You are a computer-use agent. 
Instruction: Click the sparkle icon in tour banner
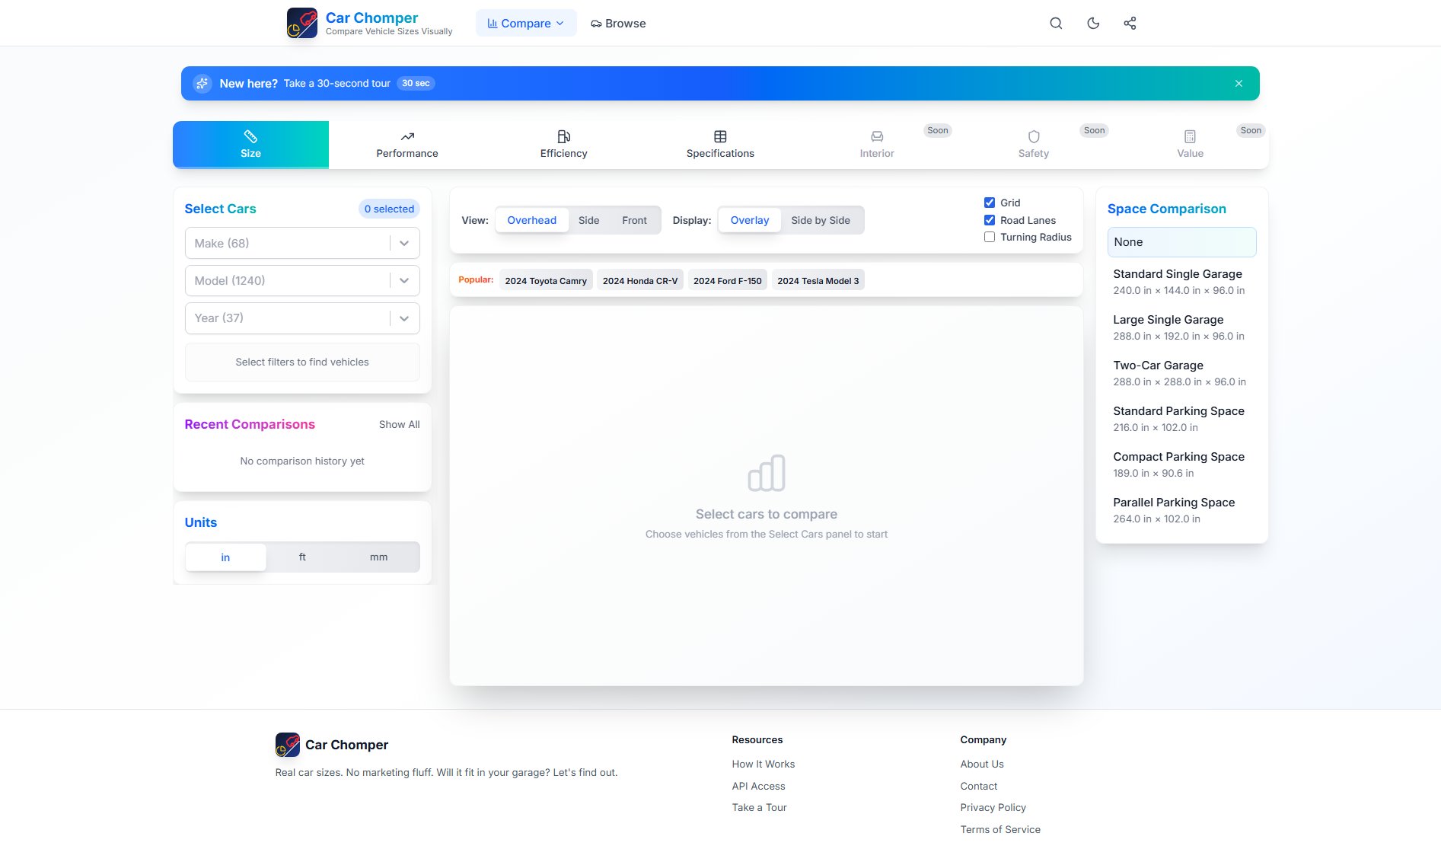202,84
